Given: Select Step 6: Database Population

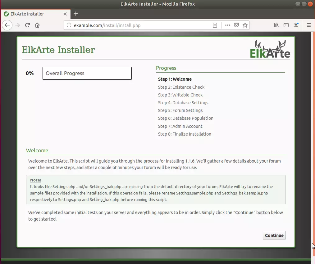Looking at the screenshot, I should coord(186,119).
